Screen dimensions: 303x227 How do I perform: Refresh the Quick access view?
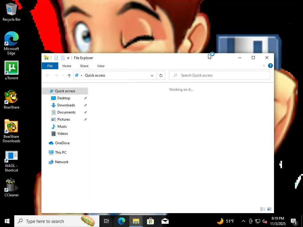click(x=161, y=75)
